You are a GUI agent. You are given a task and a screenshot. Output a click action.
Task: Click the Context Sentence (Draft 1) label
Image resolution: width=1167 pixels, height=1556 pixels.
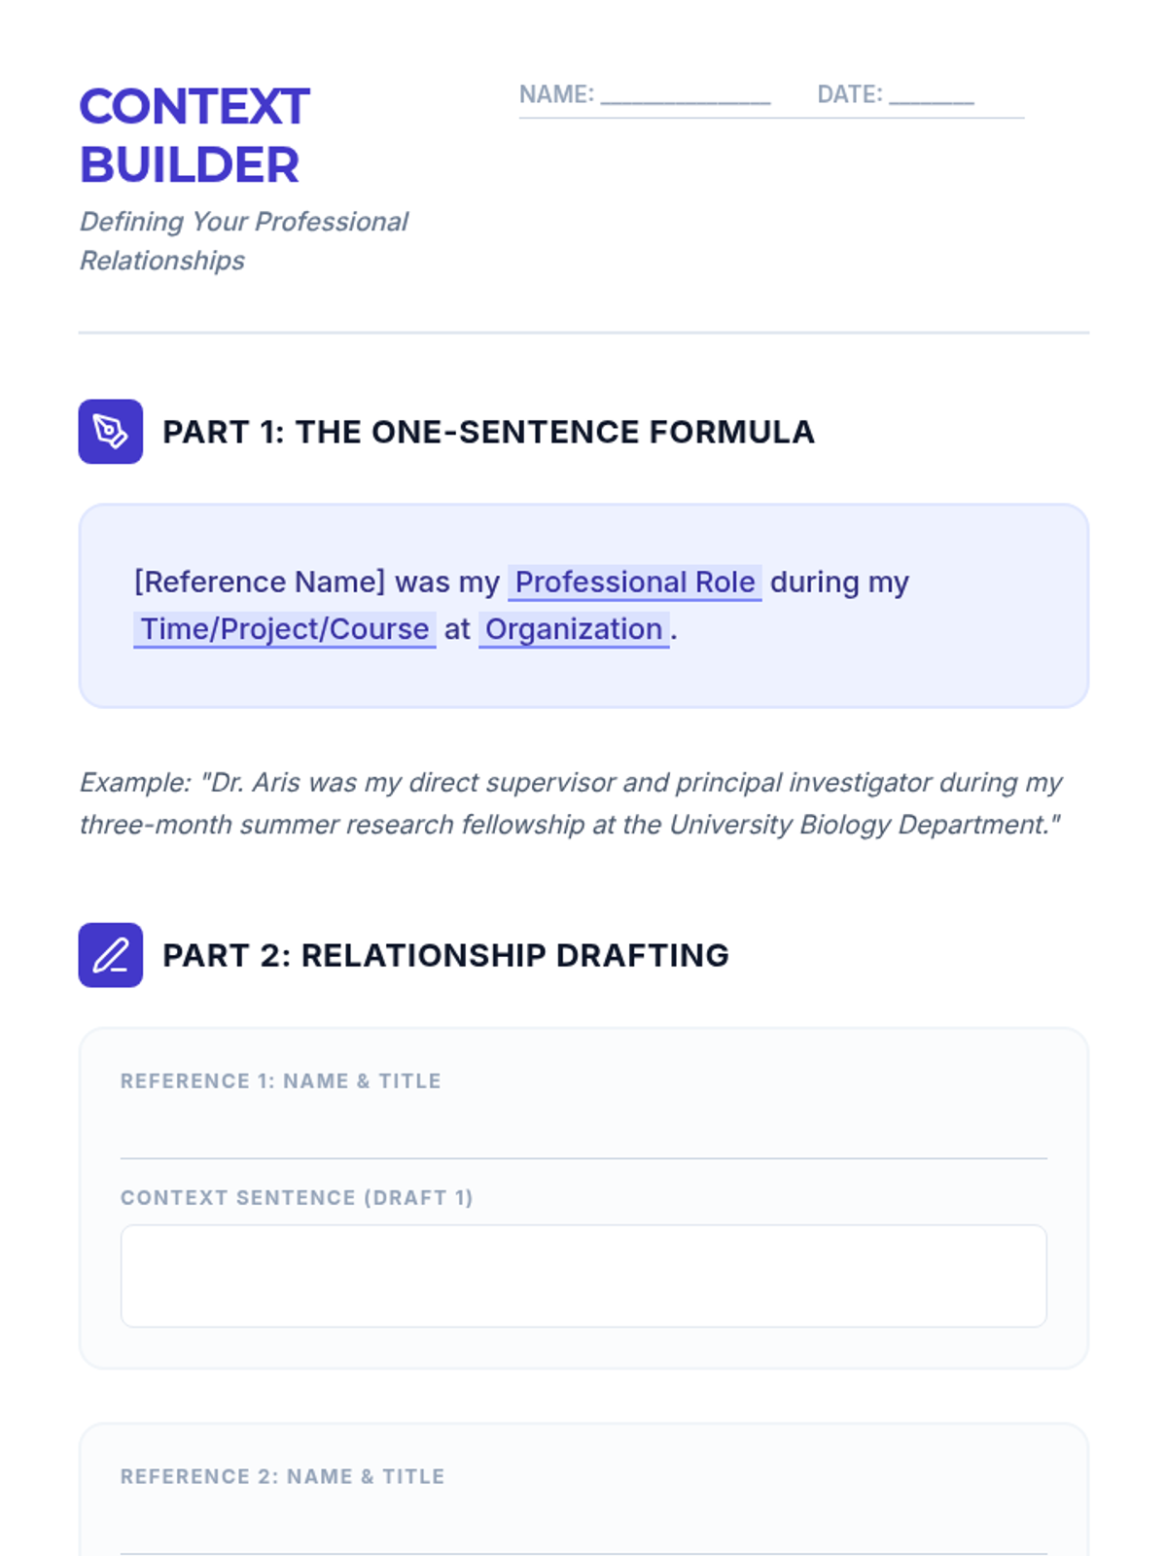tap(297, 1198)
